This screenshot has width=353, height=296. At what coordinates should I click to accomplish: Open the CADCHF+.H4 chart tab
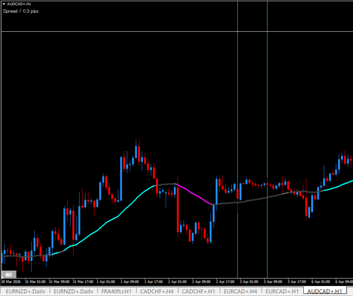(157, 291)
